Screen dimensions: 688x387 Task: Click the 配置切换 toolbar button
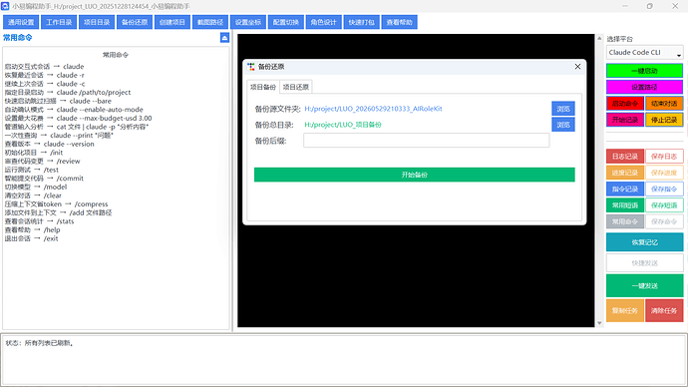pos(285,22)
